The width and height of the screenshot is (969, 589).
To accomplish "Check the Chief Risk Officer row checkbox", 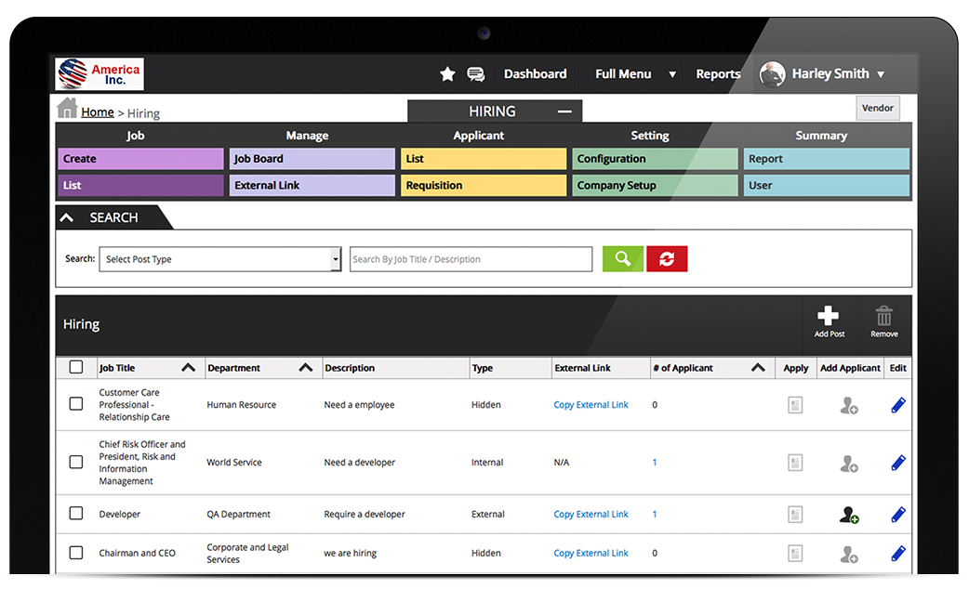I will (x=76, y=462).
